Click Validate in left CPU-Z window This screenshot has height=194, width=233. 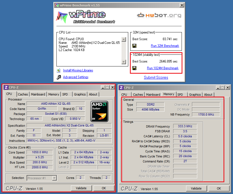click(81, 188)
